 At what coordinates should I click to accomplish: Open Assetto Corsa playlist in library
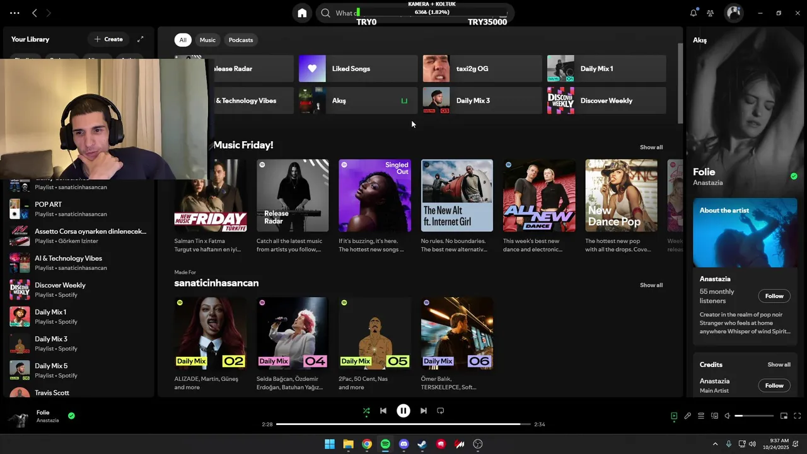(79, 236)
